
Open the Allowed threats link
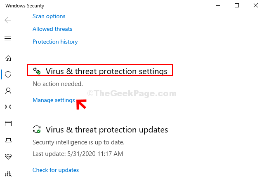tap(52, 29)
